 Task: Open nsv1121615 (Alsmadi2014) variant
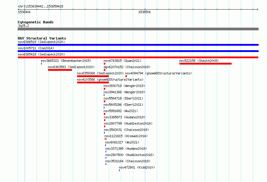click(126, 136)
